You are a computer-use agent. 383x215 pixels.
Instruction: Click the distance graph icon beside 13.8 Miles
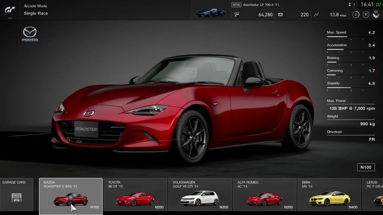pyautogui.click(x=316, y=14)
